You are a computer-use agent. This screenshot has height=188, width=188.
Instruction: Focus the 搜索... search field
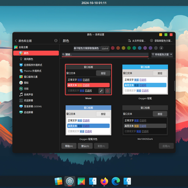pos(105,55)
